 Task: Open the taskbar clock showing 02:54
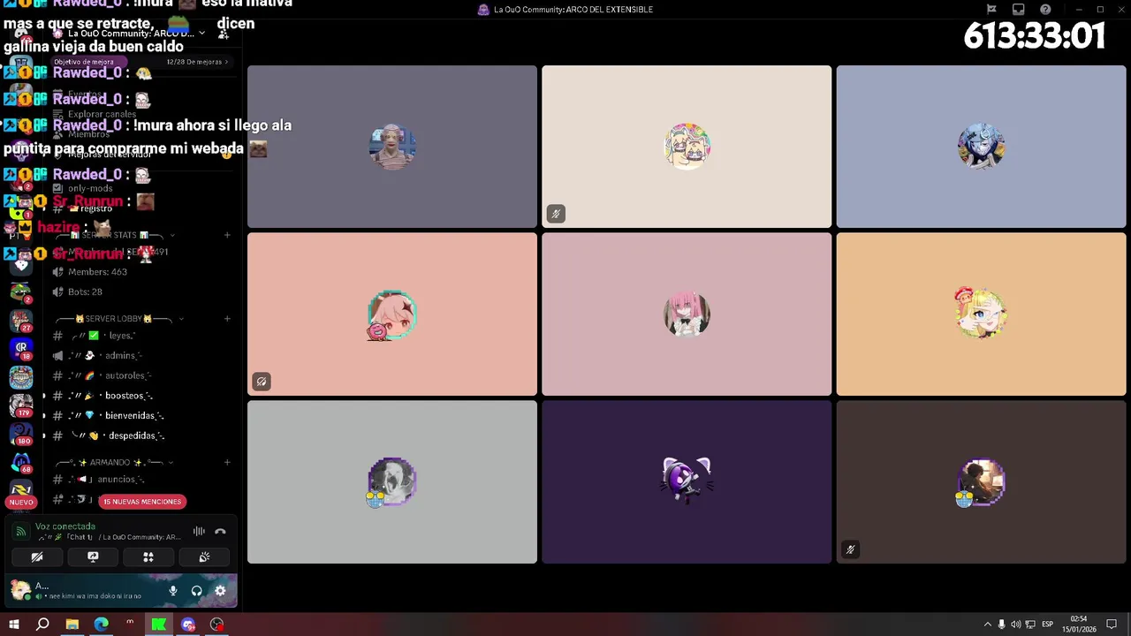tap(1079, 625)
